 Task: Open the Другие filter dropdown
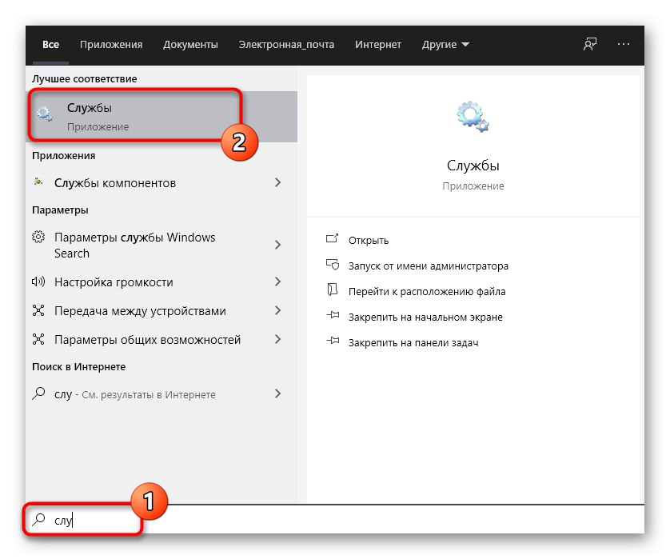[x=445, y=45]
